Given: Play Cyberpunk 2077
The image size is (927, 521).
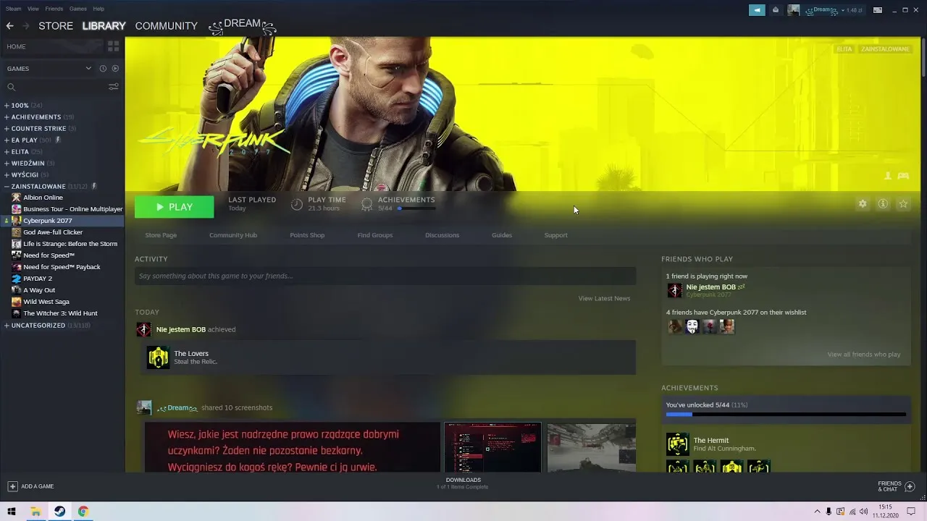Looking at the screenshot, I should 174,207.
